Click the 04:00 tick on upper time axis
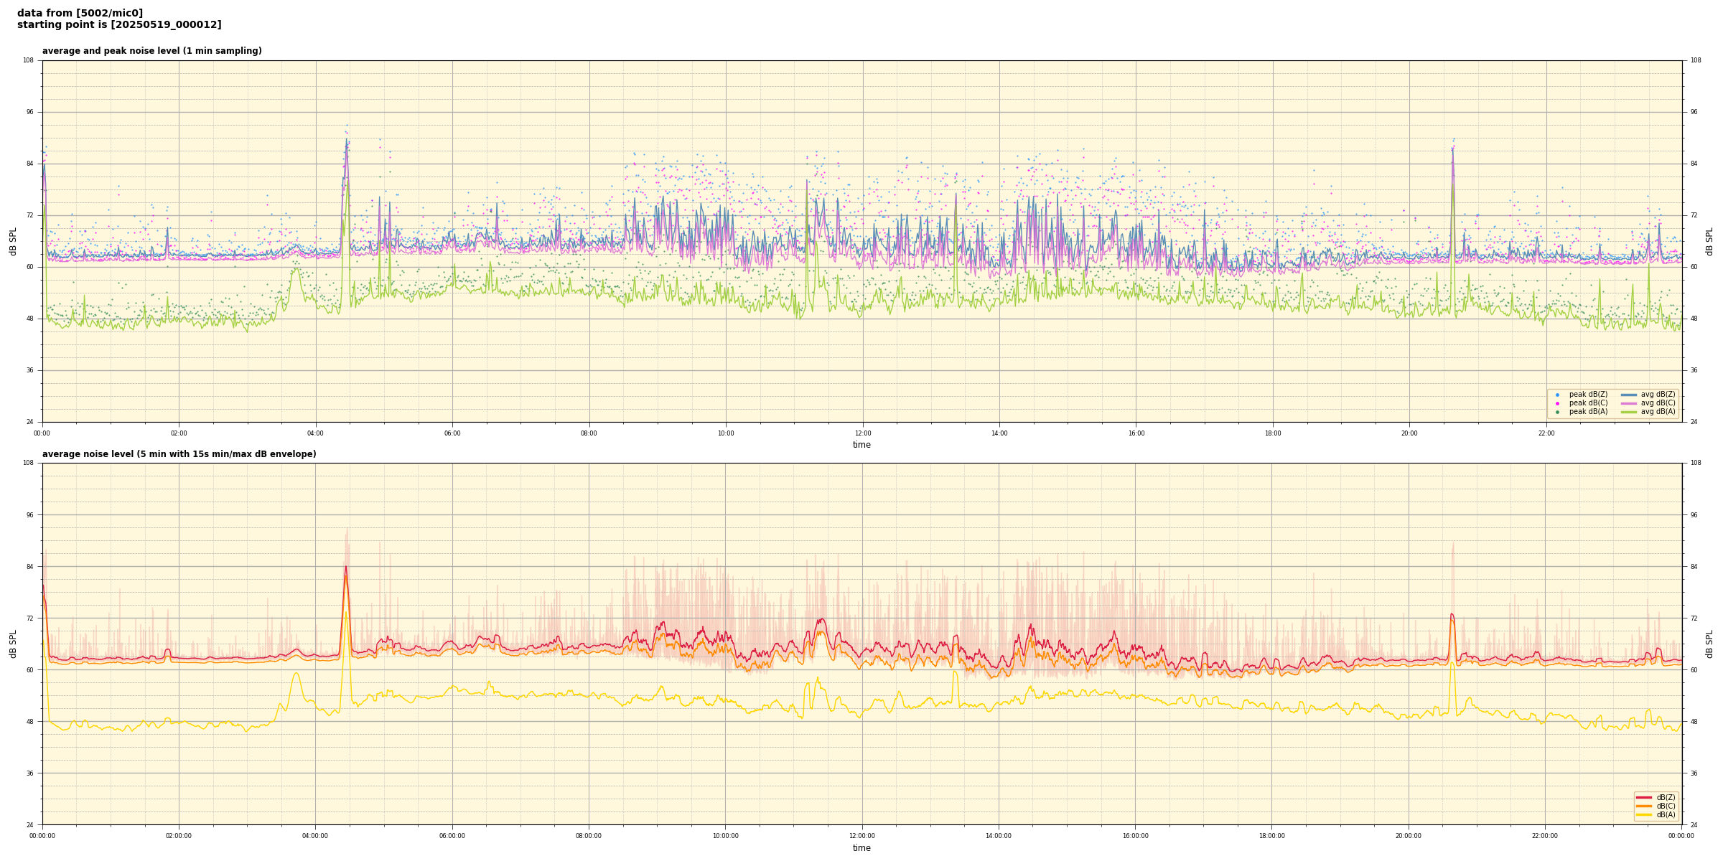This screenshot has height=861, width=1723. point(315,433)
